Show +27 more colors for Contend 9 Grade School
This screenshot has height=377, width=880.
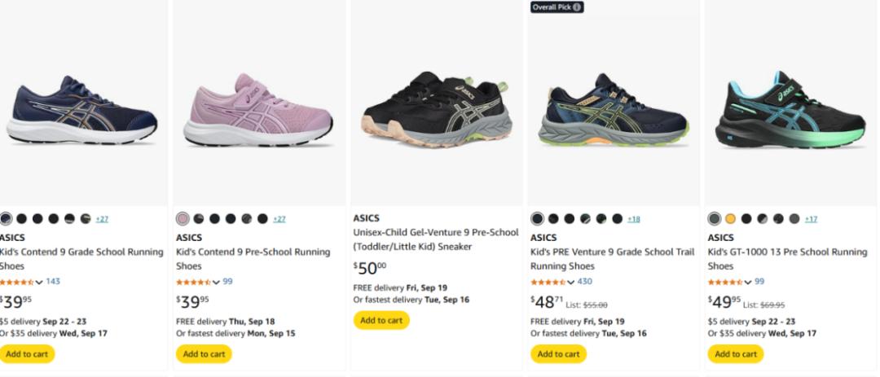point(102,219)
